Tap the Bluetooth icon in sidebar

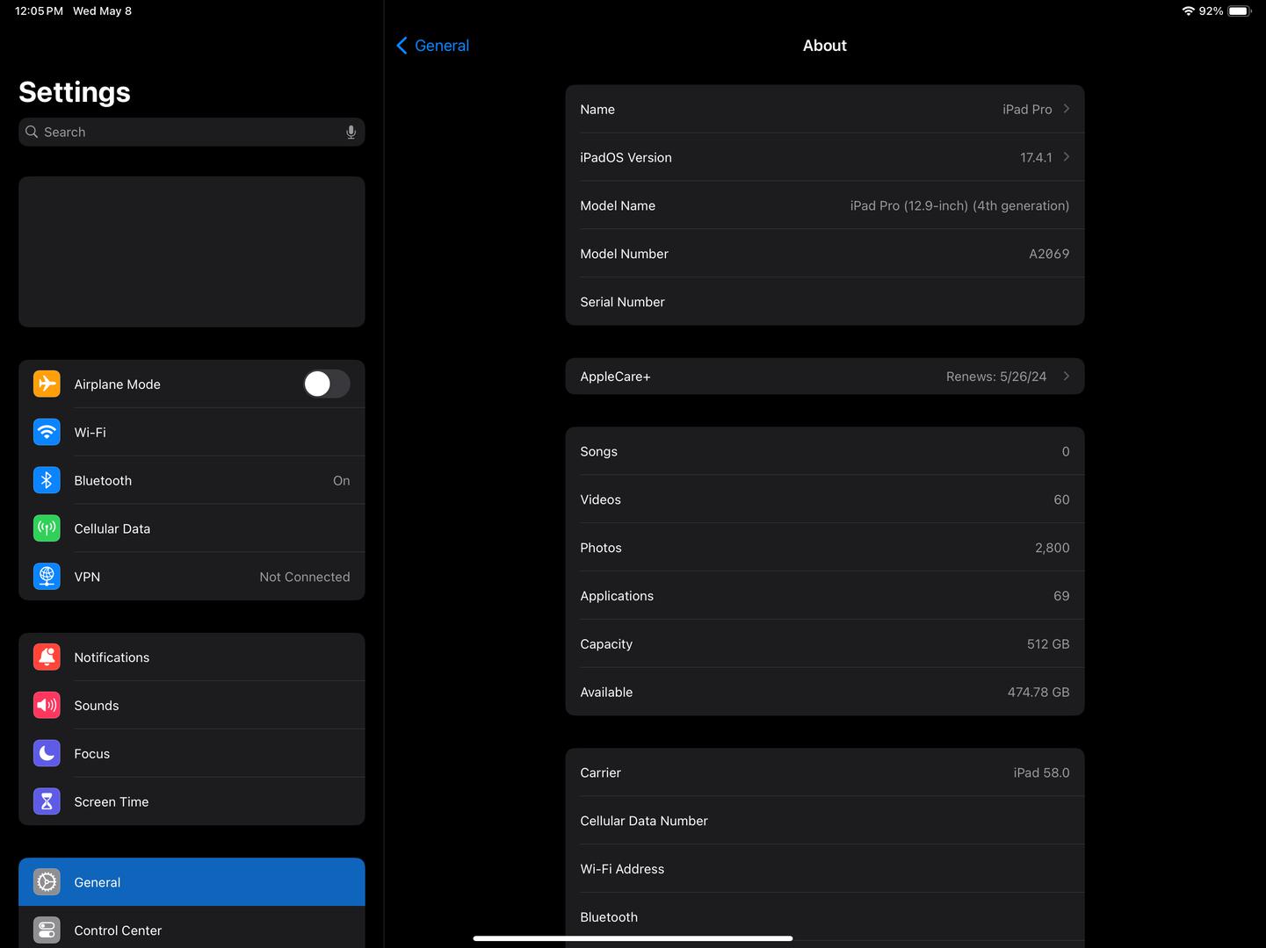(x=47, y=480)
